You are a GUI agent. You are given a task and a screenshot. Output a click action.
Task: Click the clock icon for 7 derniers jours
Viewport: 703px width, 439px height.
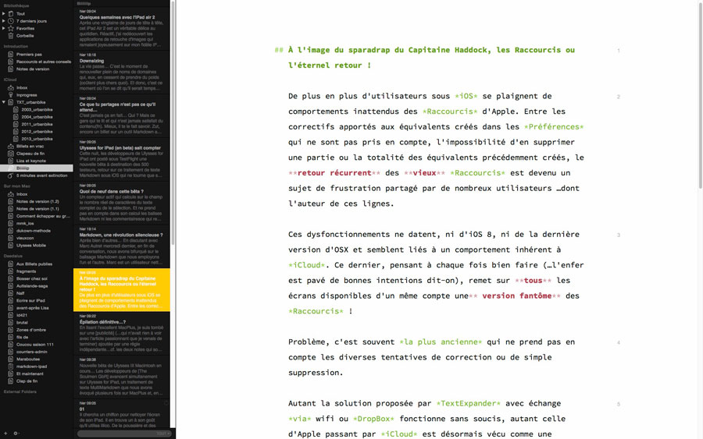[11, 21]
